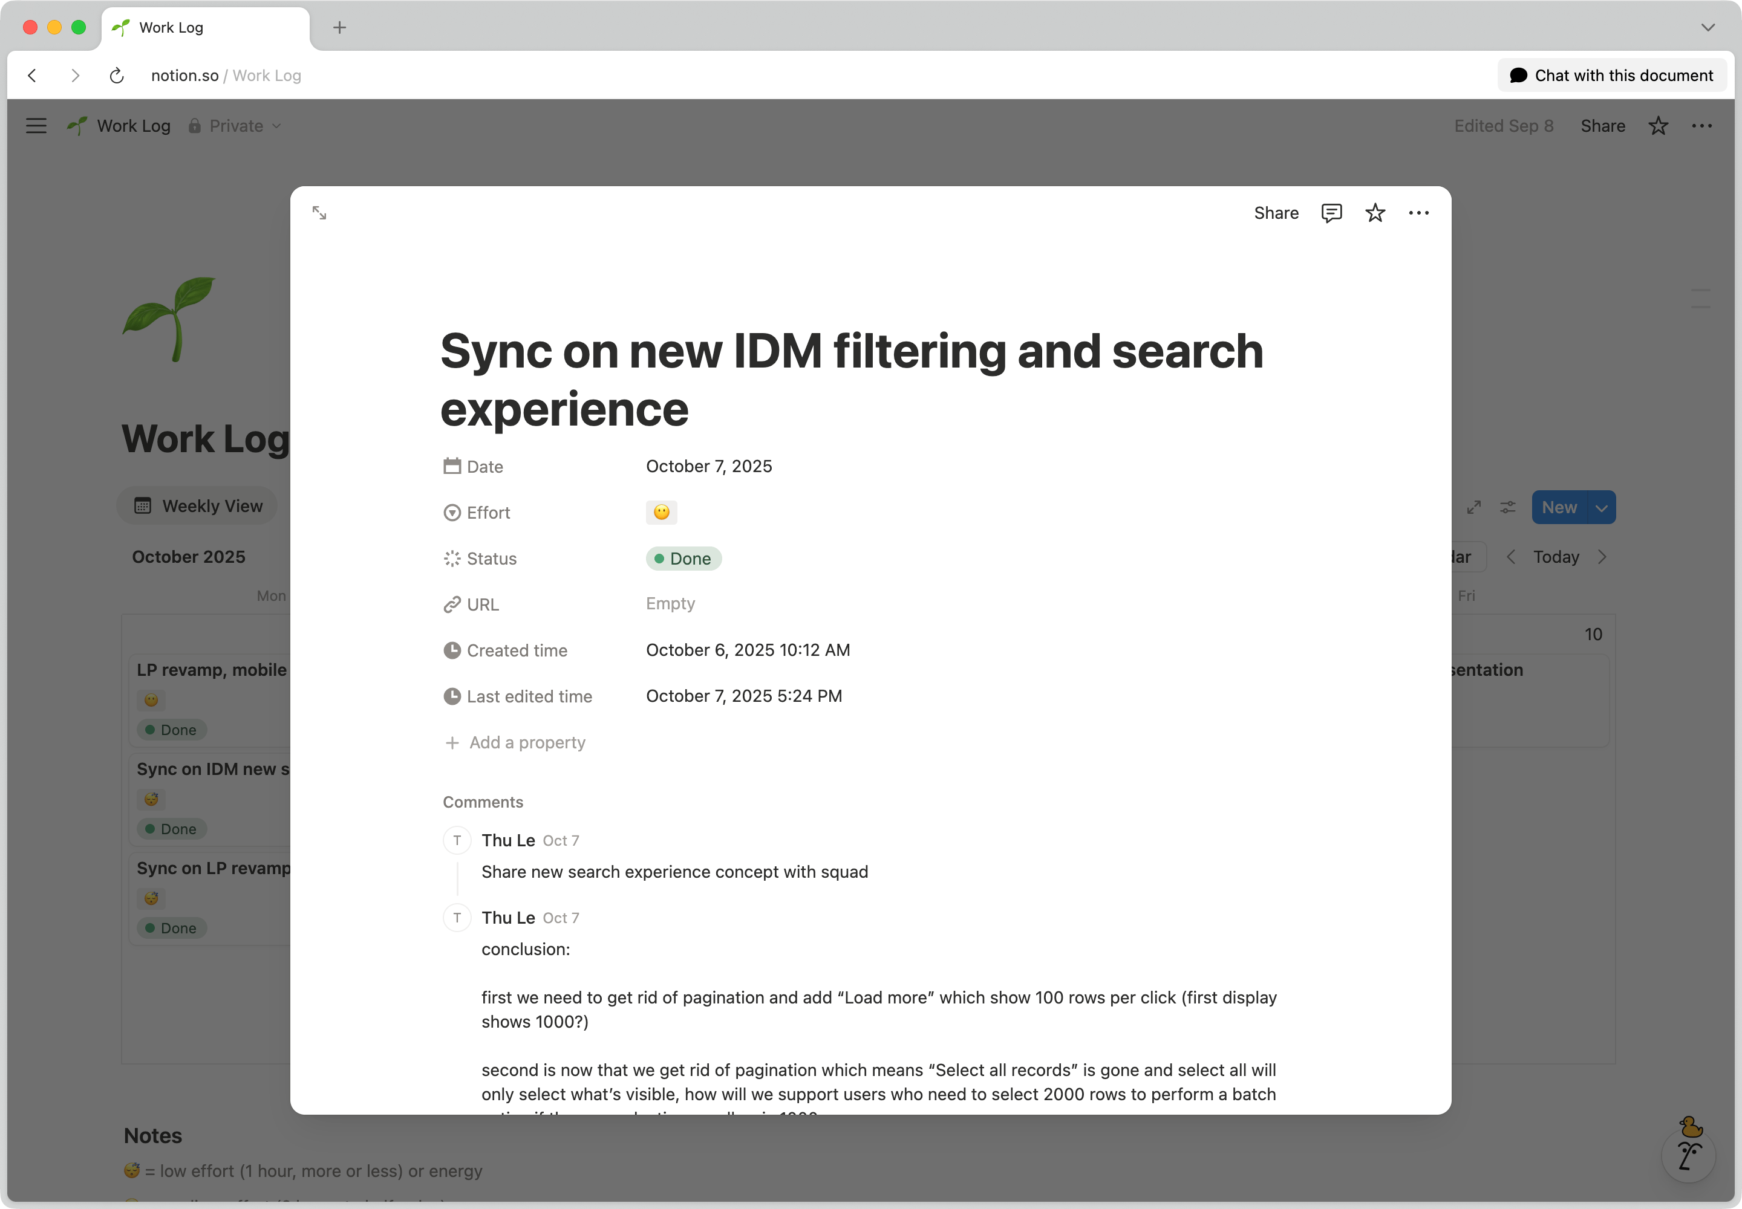This screenshot has height=1209, width=1742.
Task: Expand the browser tab list chevron
Action: coord(1707,27)
